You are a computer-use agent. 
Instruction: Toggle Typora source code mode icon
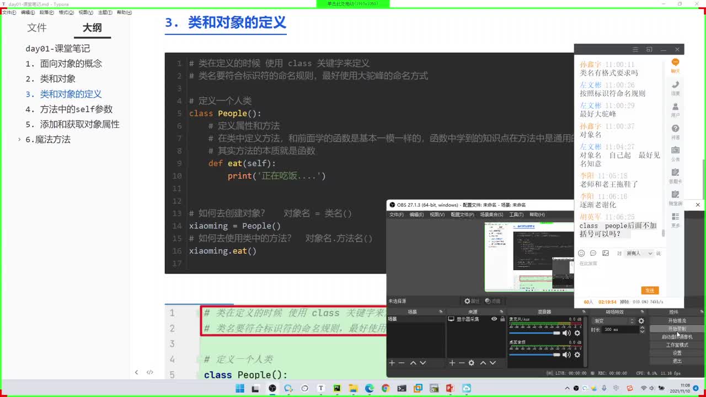[x=150, y=372]
